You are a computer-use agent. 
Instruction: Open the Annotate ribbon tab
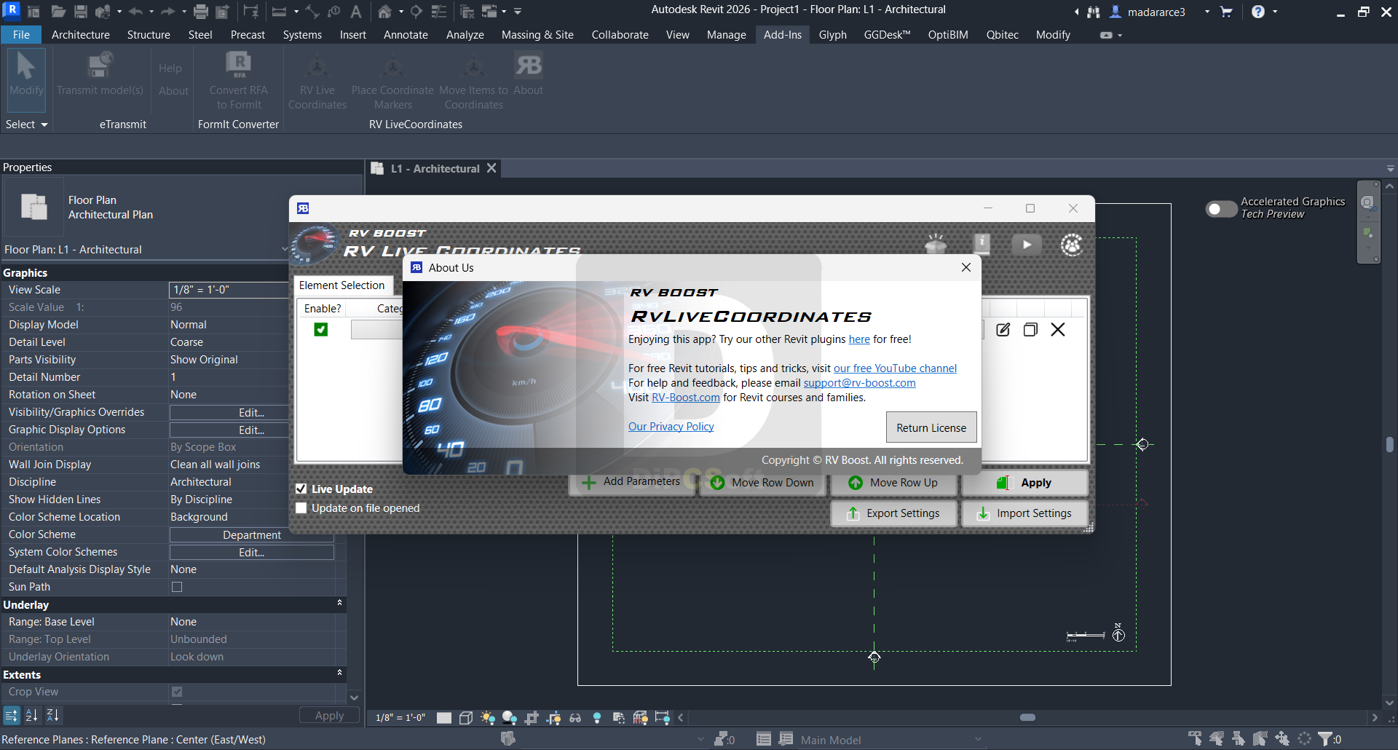pyautogui.click(x=406, y=35)
